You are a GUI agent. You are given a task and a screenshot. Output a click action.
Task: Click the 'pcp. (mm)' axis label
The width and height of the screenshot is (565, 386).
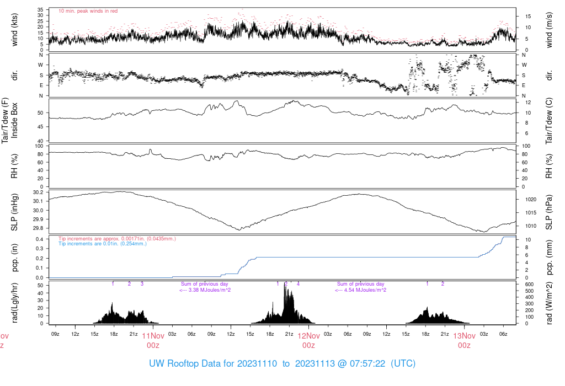(x=549, y=258)
